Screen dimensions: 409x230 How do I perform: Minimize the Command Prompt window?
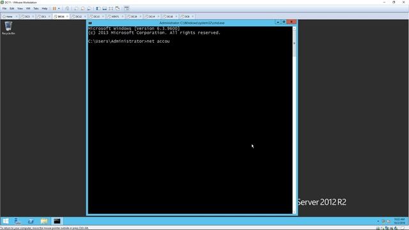278,22
